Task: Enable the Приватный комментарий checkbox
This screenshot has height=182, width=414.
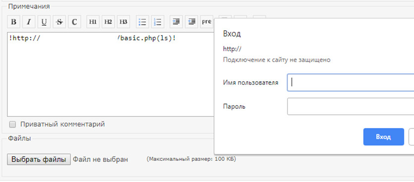Action: pos(12,124)
